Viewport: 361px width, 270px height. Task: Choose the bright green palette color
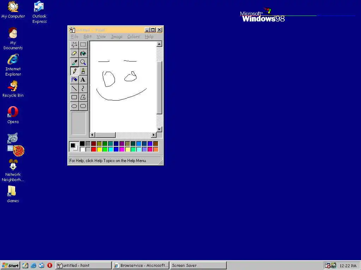tap(105, 149)
